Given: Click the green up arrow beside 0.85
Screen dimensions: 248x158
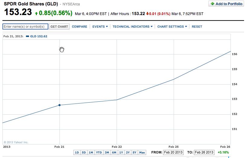Looking at the screenshot, I should (x=36, y=14).
